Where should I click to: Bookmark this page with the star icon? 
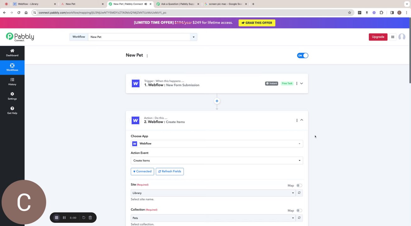click(x=349, y=13)
